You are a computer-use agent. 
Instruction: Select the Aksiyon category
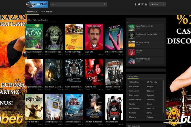150,87
